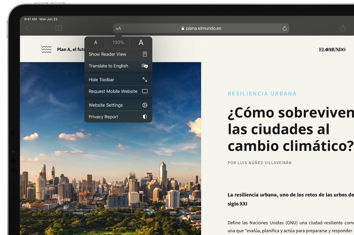Click the Privacy Report shield icon
Screen dimensions: 354x235
[x=145, y=117]
